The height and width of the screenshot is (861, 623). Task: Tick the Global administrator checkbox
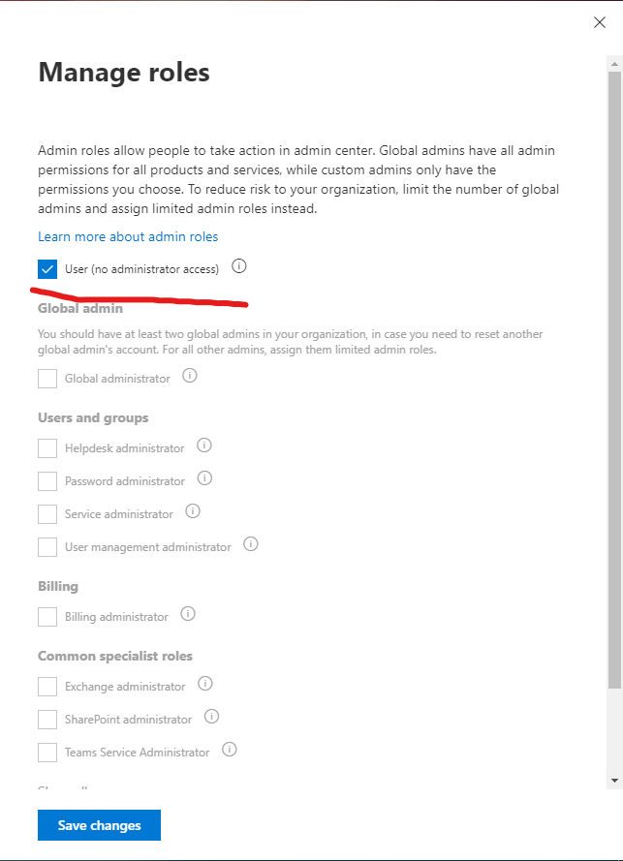point(47,379)
